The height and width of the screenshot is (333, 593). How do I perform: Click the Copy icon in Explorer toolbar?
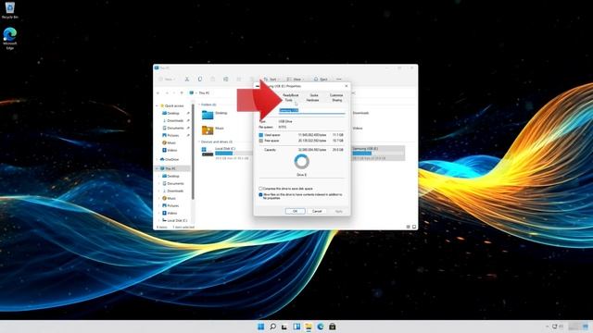click(x=200, y=79)
